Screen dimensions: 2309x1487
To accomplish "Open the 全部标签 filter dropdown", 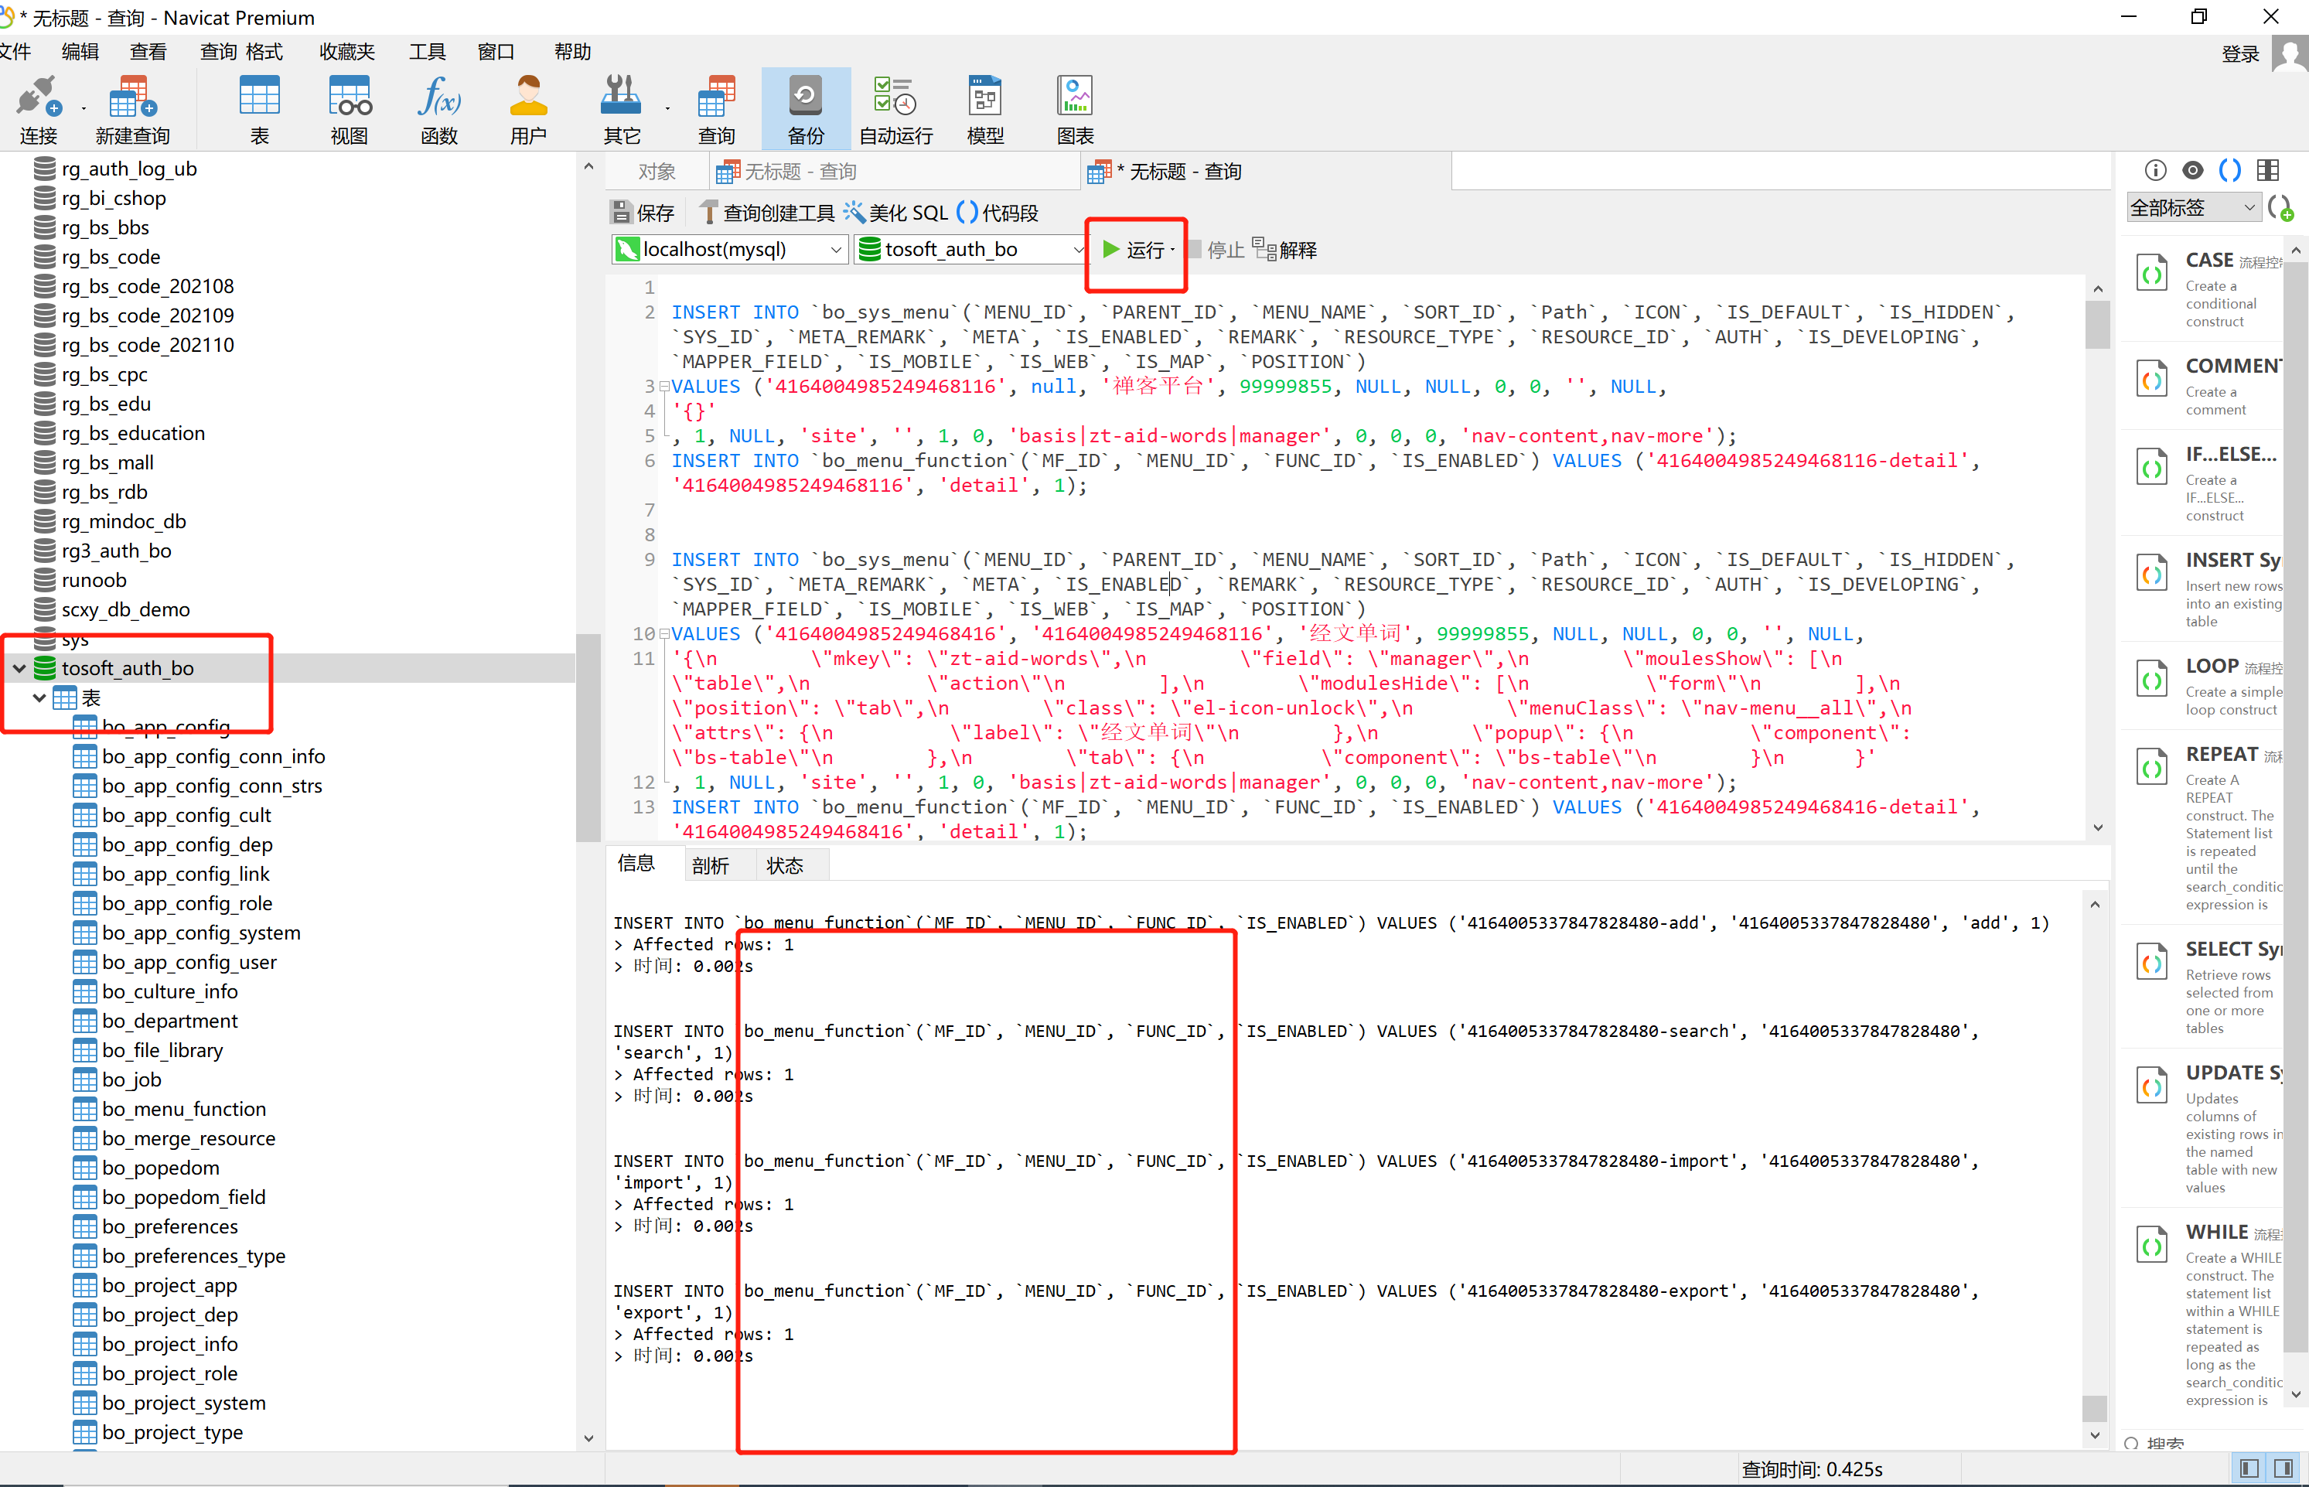I will point(2193,207).
